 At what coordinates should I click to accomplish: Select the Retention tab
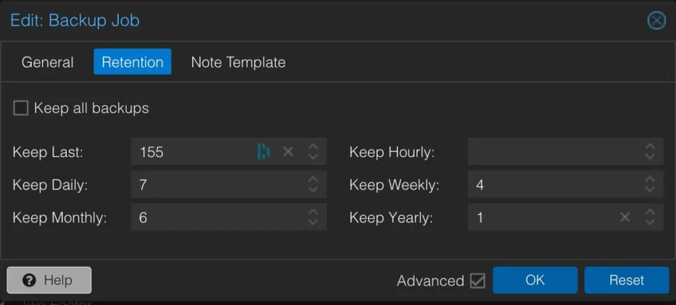pyautogui.click(x=132, y=61)
